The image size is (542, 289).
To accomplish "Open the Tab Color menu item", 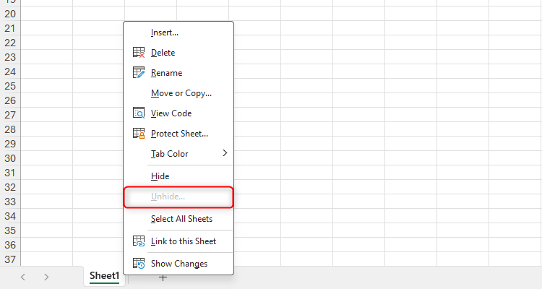I will coord(169,154).
